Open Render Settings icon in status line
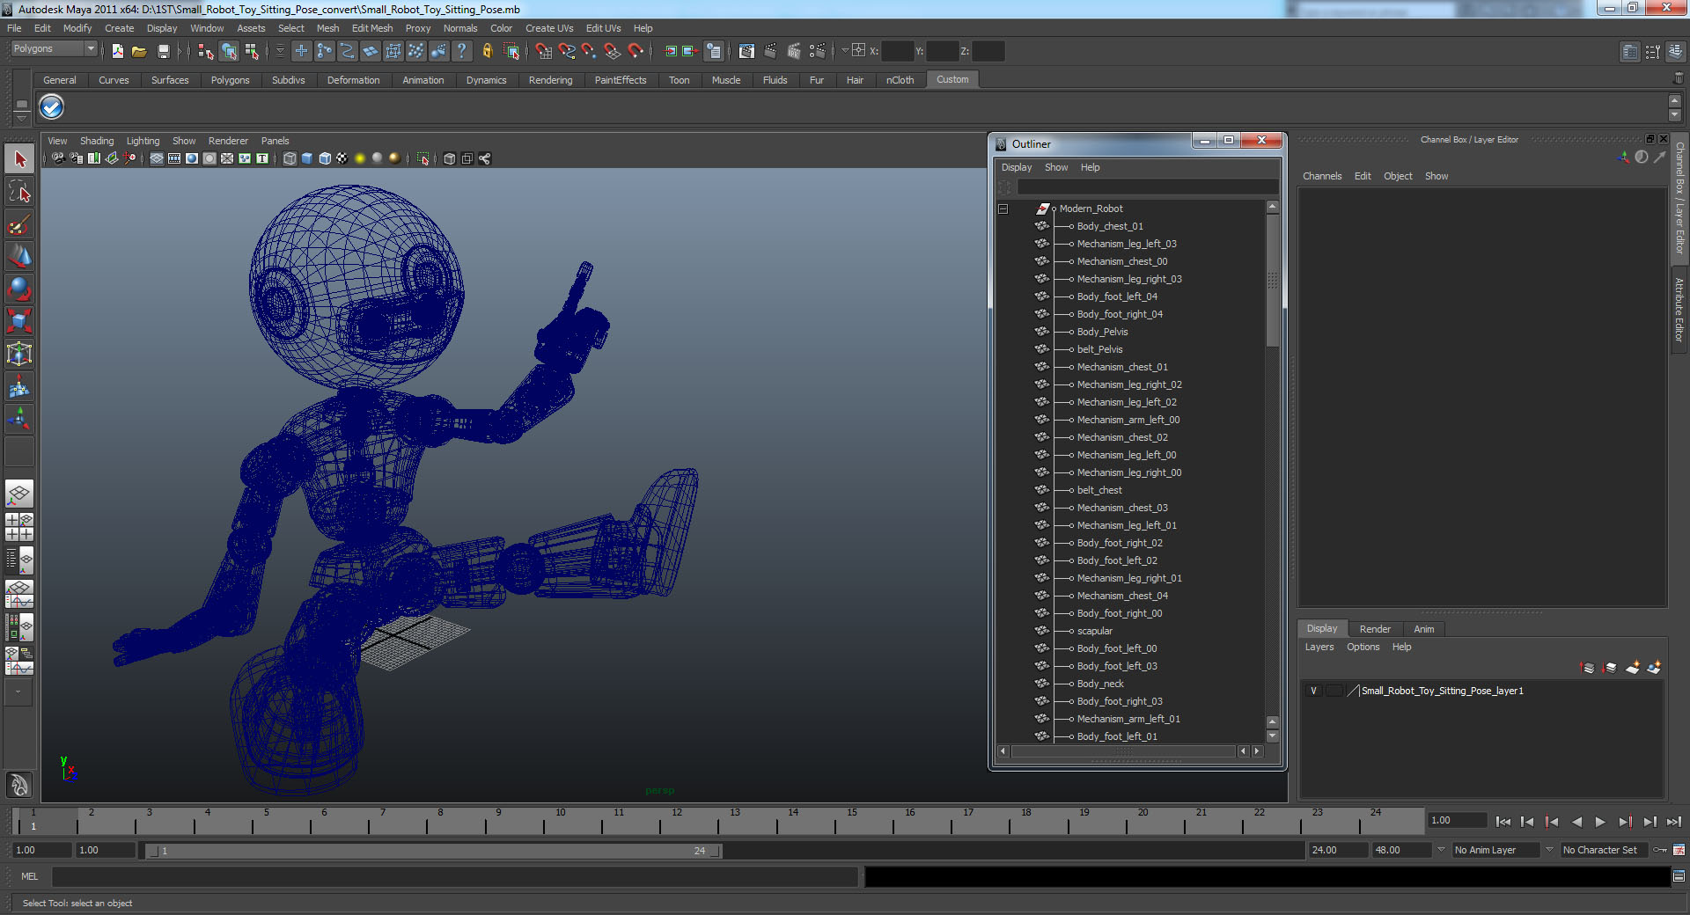Screen dimensions: 1690x915 coord(817,52)
